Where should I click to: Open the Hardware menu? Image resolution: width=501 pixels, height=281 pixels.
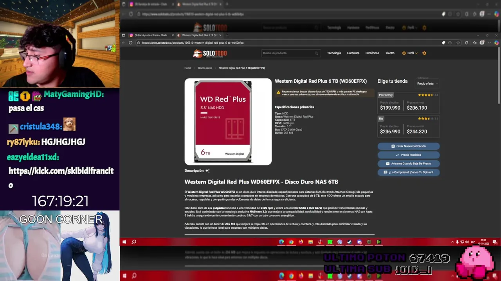pyautogui.click(x=353, y=53)
